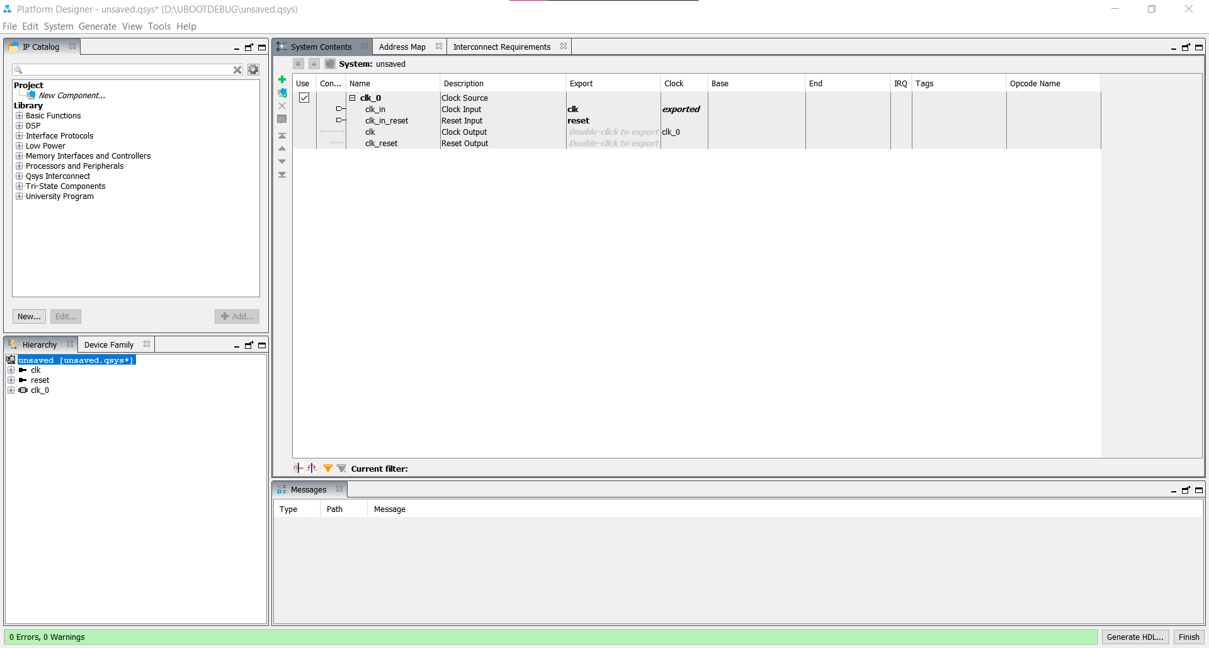
Task: Show reset domains in system table
Action: [312, 468]
